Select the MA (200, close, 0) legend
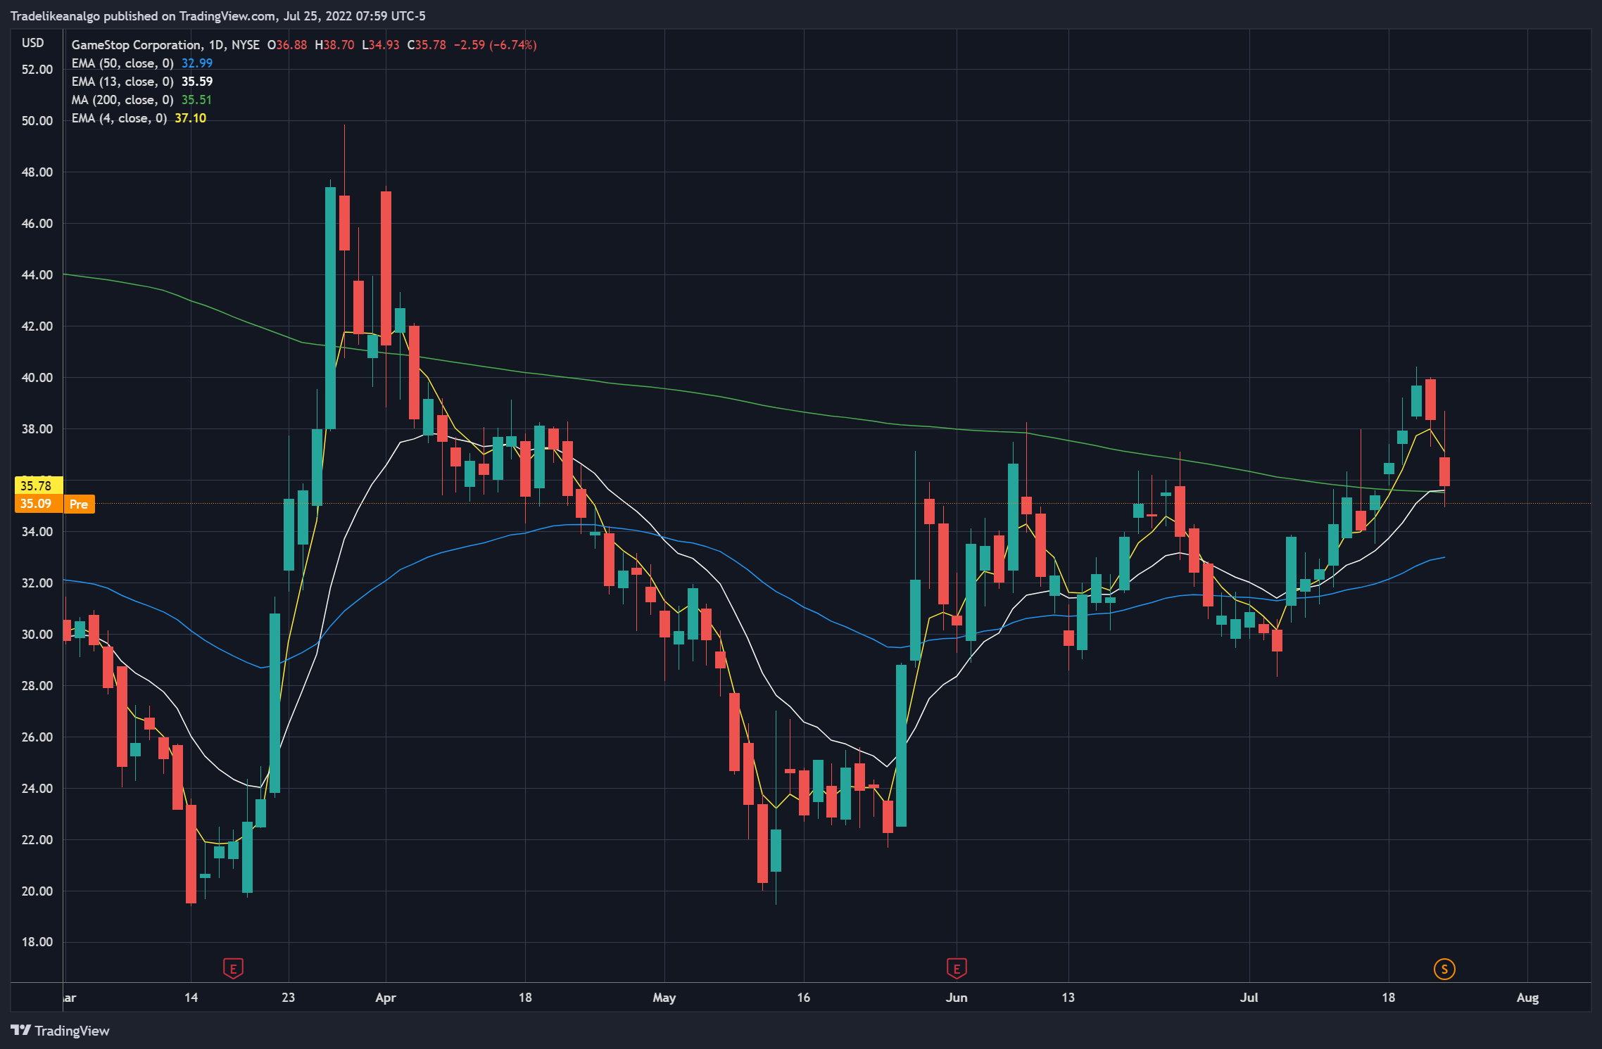This screenshot has height=1049, width=1602. [122, 100]
